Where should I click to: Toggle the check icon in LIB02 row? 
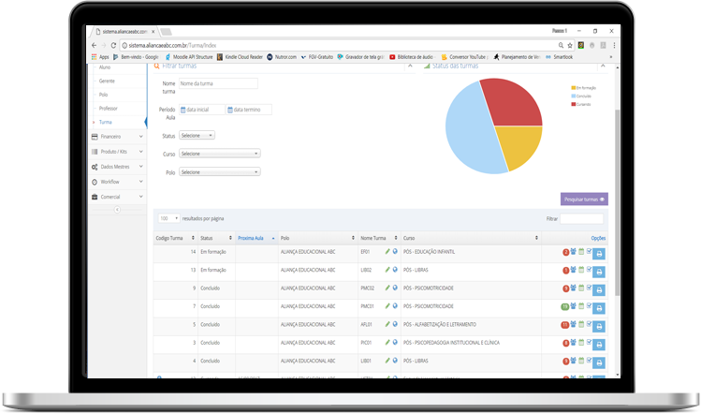(x=590, y=270)
